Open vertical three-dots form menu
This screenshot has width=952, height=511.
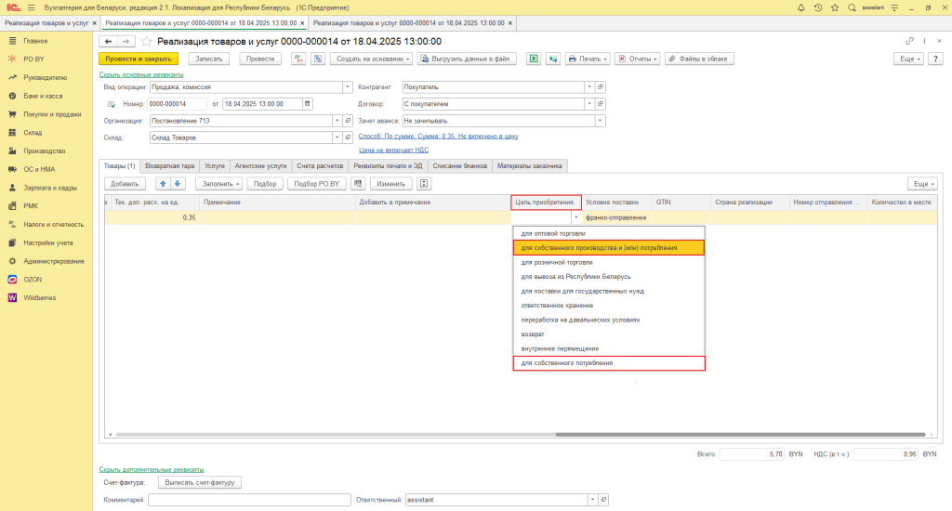click(x=925, y=41)
